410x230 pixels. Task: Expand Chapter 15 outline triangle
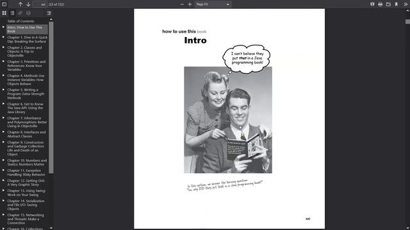3,215
